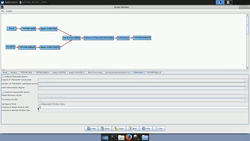Launch Firefox from the dock

tap(129, 137)
